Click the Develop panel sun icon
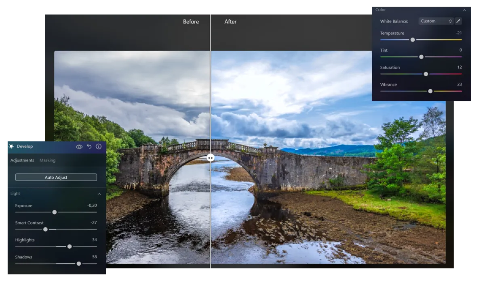The width and height of the screenshot is (485, 283). [x=10, y=146]
